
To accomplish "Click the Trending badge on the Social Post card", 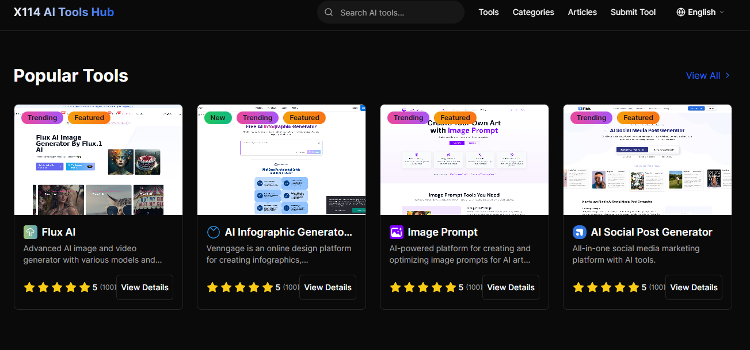I will (x=592, y=118).
